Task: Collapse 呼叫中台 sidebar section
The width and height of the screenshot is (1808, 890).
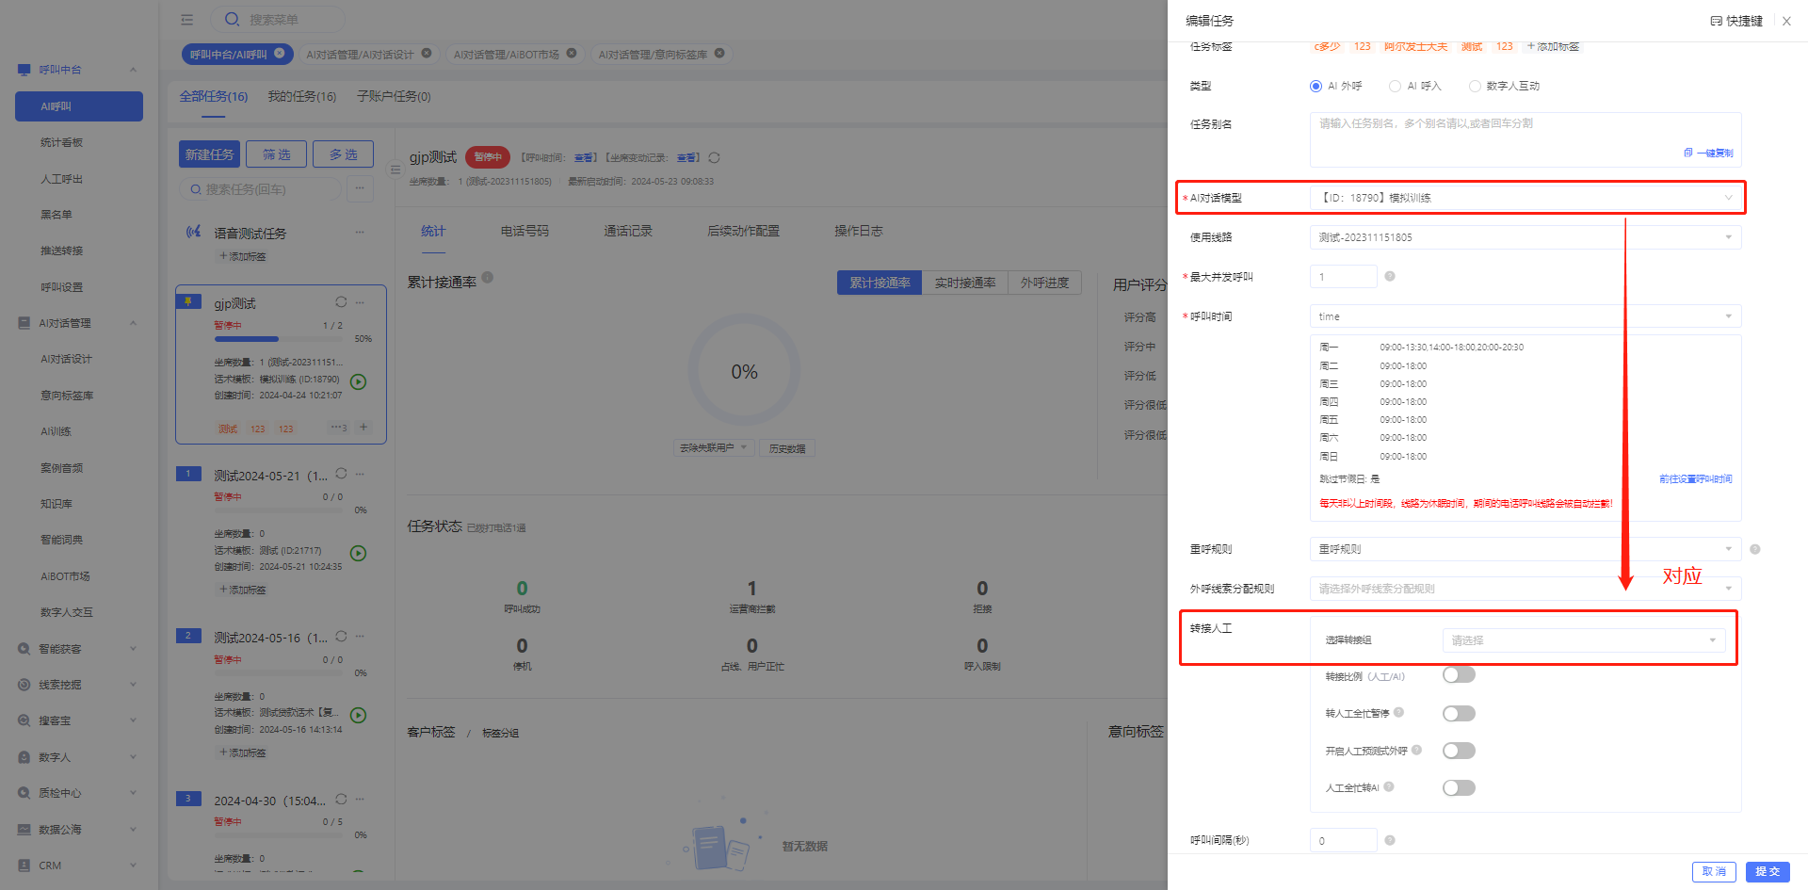Action: click(77, 70)
